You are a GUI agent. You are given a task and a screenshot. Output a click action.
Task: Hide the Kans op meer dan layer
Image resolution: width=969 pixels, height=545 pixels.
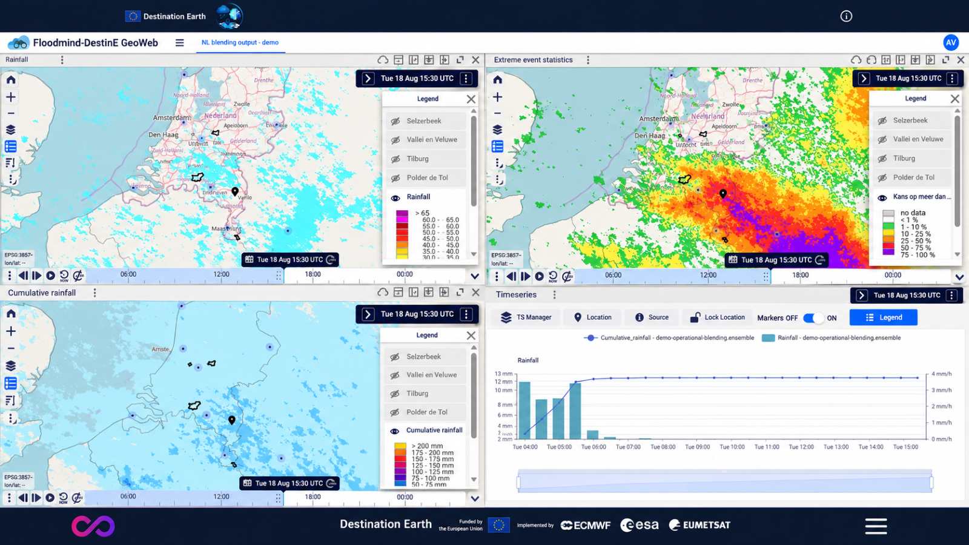pos(882,197)
